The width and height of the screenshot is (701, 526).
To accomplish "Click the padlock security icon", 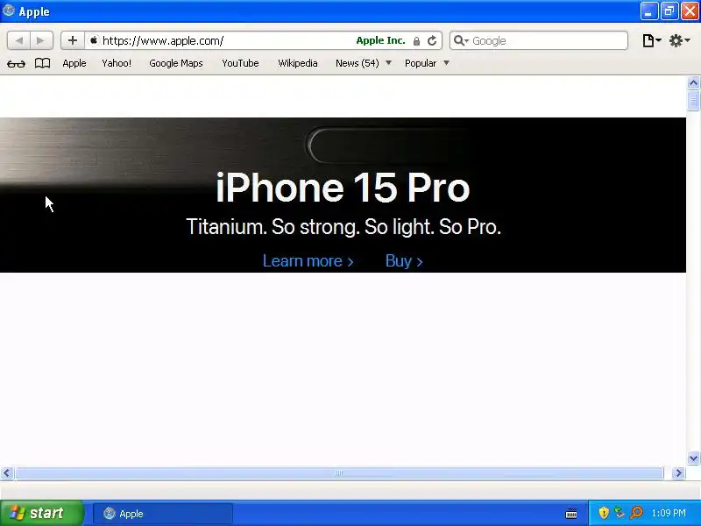I will pyautogui.click(x=417, y=41).
